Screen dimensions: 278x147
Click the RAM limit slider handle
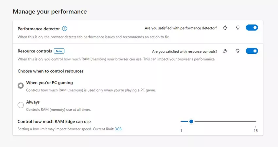191,122
